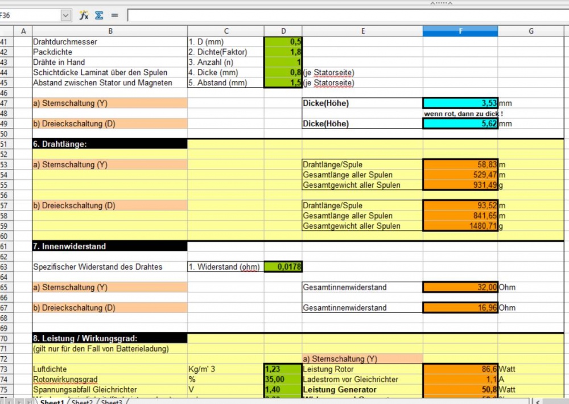The height and width of the screenshot is (404, 569).
Task: Click the black '7. Innenwiderstand' heading cell
Action: click(110, 246)
